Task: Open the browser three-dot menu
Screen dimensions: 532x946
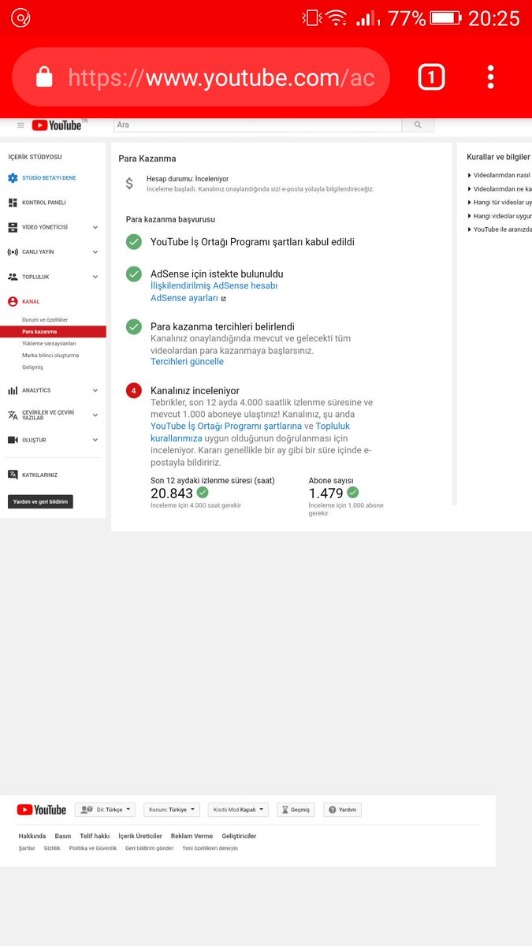Action: pyautogui.click(x=490, y=76)
